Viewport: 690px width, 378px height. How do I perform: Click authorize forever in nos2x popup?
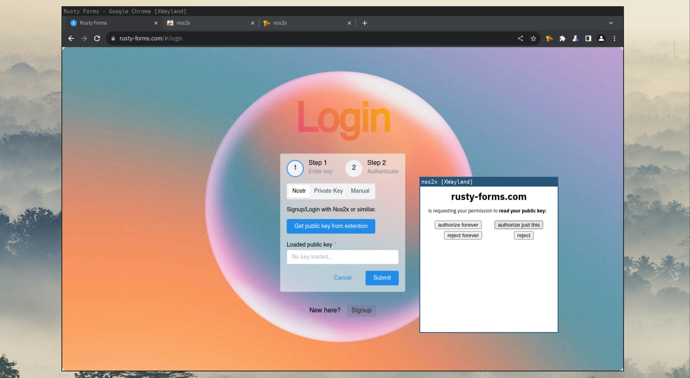pos(458,225)
